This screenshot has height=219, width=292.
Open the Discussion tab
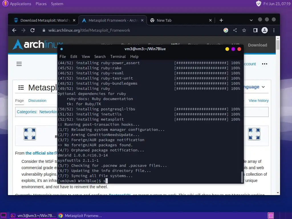click(37, 101)
